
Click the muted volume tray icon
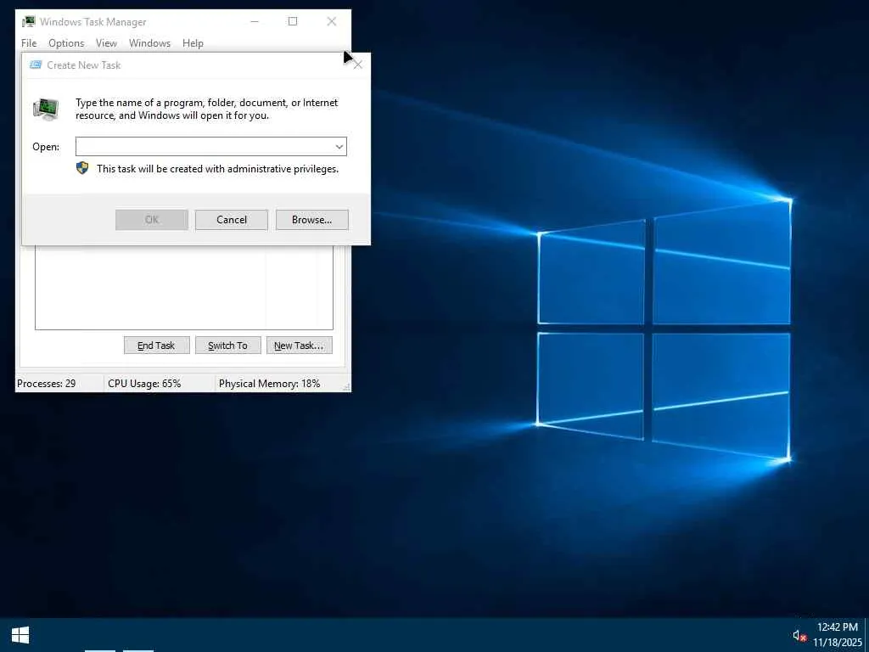coord(799,635)
